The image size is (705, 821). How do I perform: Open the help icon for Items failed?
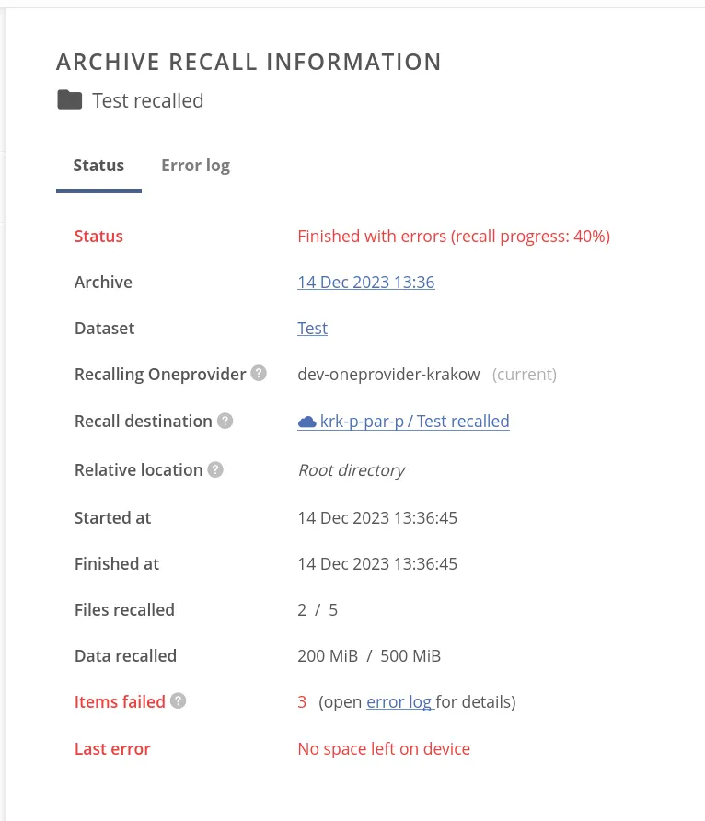click(x=178, y=700)
